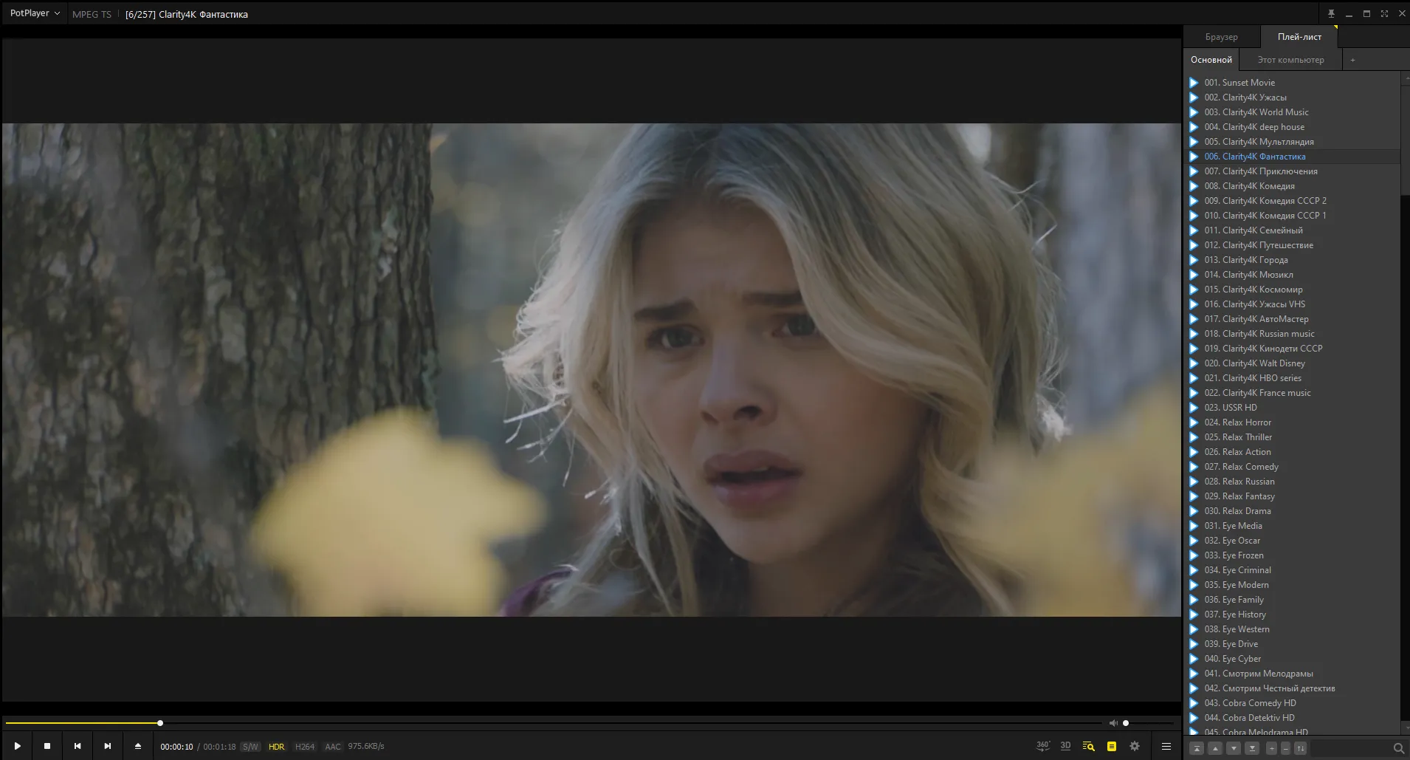Select 021. Clarity4K HBO series
This screenshot has height=760, width=1410.
click(x=1293, y=378)
